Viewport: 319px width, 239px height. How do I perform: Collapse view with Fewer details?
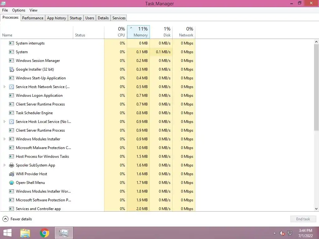coord(17,219)
